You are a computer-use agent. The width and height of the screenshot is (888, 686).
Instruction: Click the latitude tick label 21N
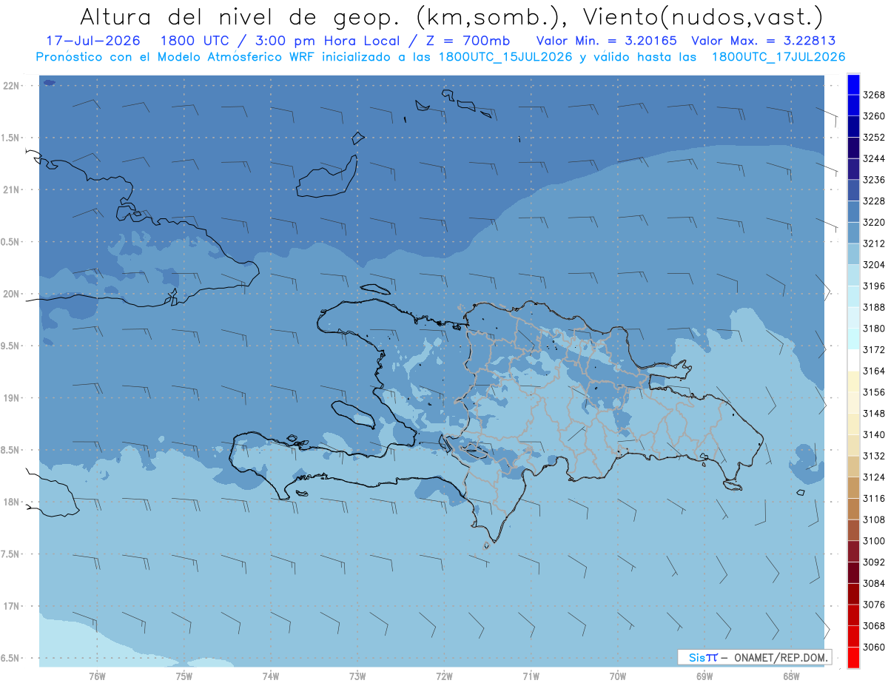10,190
